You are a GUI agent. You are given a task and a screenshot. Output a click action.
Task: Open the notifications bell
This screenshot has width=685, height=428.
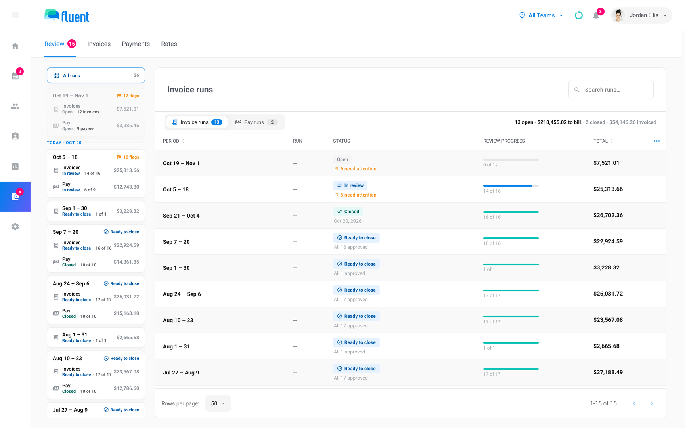point(596,15)
